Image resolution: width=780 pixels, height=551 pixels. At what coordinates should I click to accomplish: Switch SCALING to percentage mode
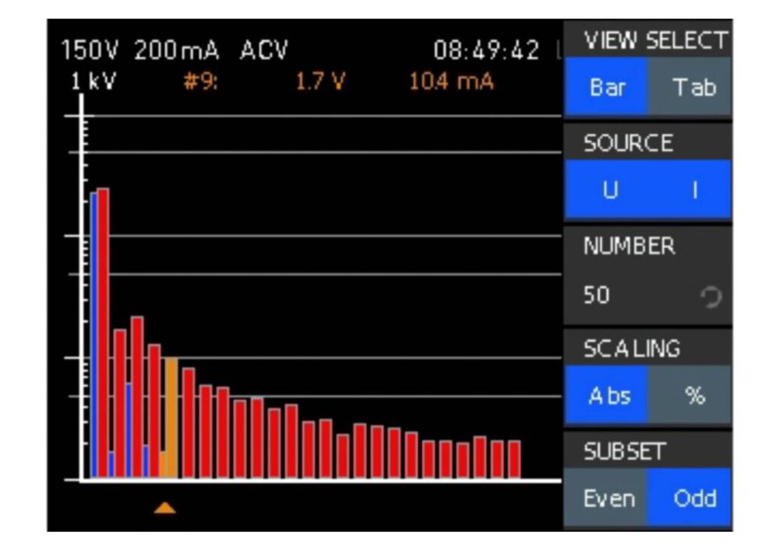click(x=695, y=395)
